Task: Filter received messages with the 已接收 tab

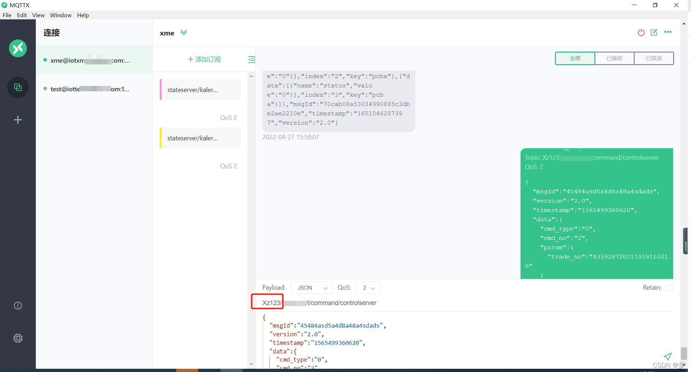Action: 614,58
